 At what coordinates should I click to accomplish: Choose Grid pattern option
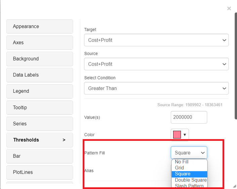point(180,168)
